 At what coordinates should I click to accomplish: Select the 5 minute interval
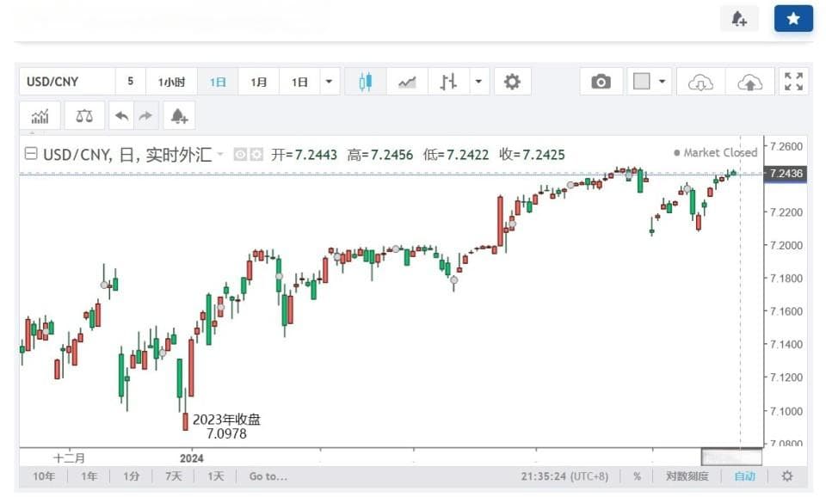click(131, 82)
